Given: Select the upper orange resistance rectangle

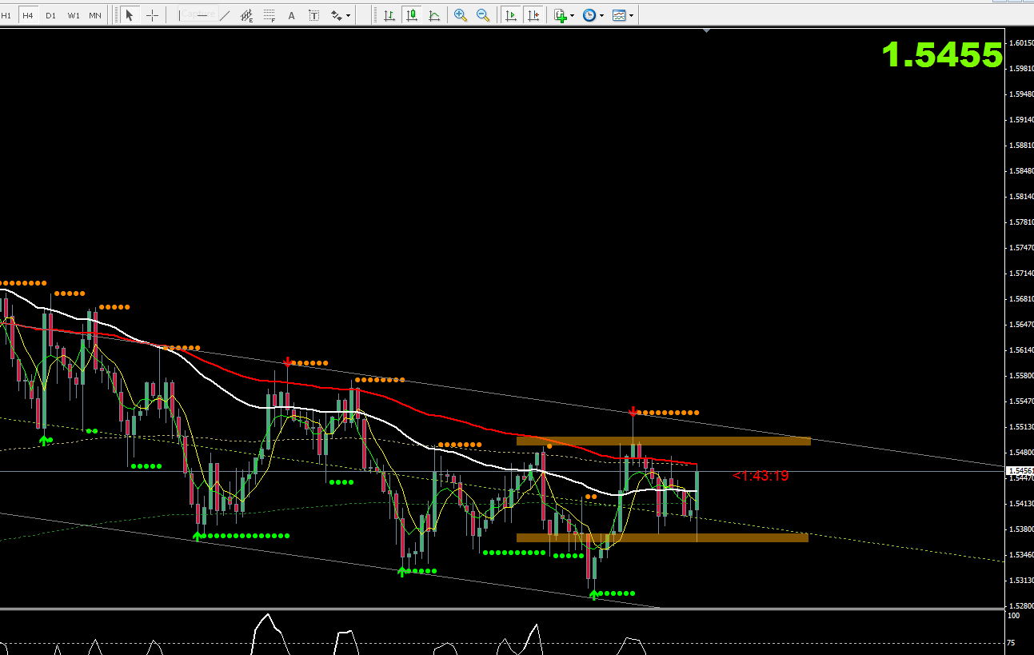Looking at the screenshot, I should [664, 441].
